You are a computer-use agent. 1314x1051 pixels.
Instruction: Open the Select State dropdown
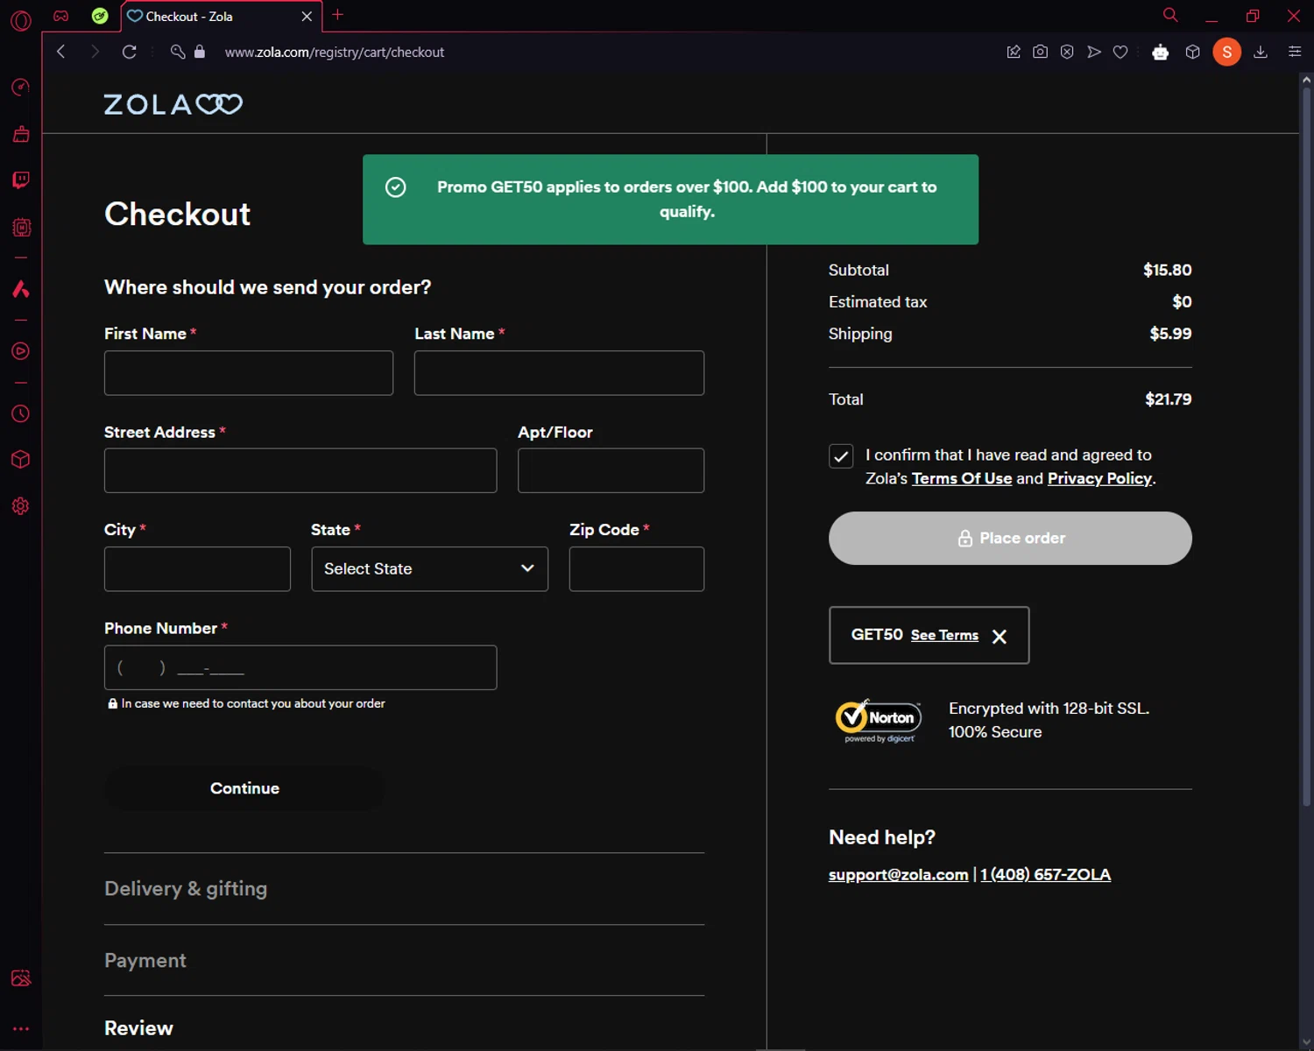[x=429, y=569]
